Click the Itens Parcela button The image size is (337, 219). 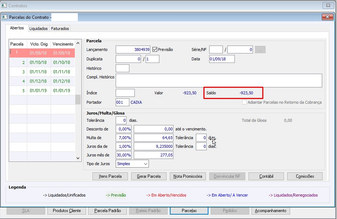110,176
